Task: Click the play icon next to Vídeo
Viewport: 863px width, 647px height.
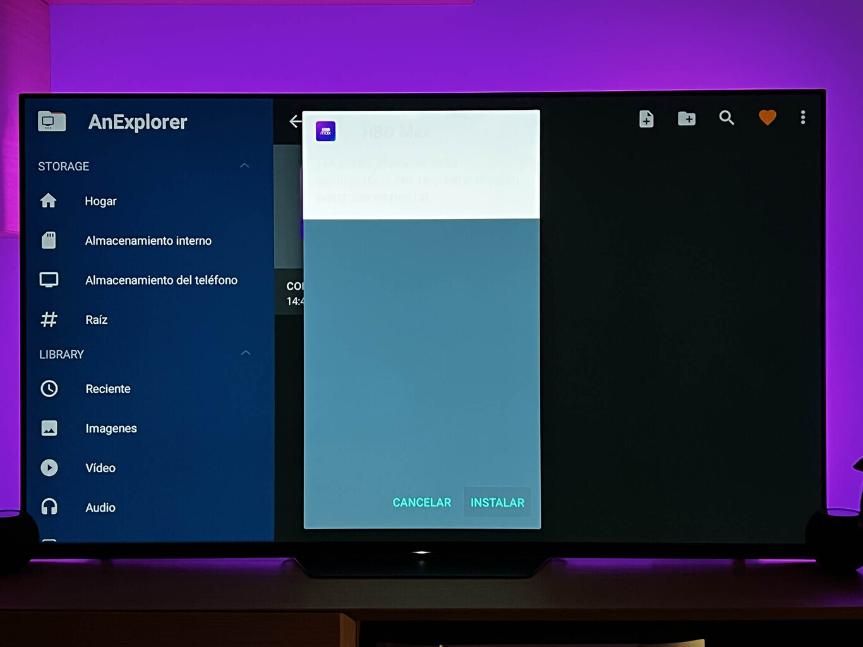Action: coord(49,468)
